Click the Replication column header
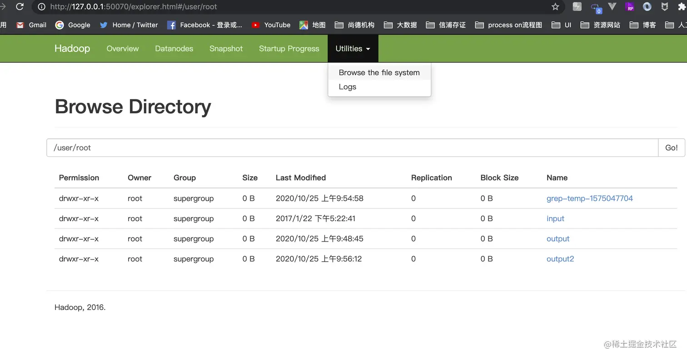The width and height of the screenshot is (687, 359). pyautogui.click(x=432, y=178)
